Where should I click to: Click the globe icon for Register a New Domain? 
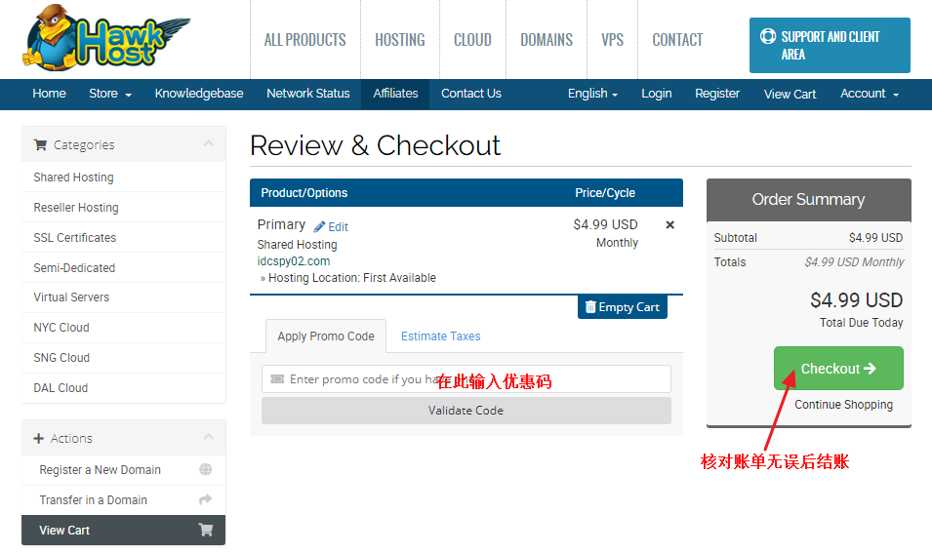(205, 469)
